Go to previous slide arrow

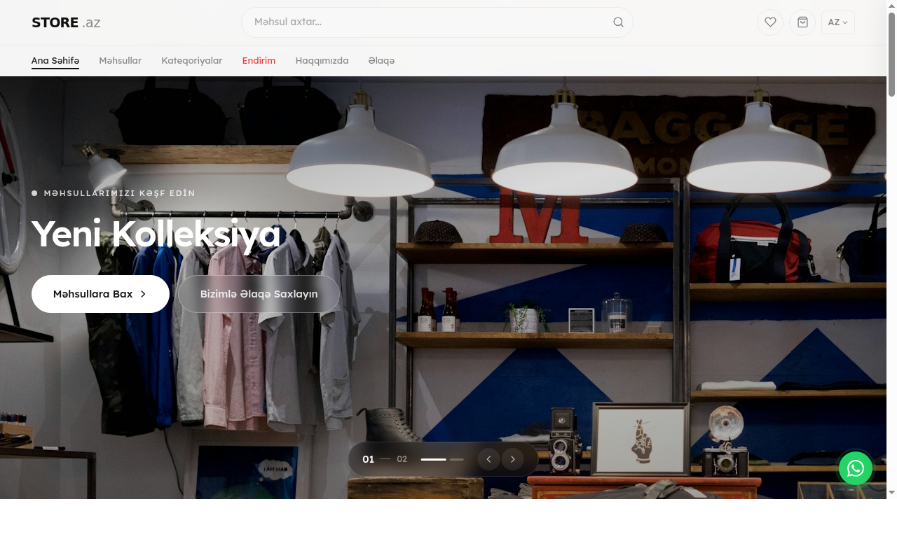(488, 459)
